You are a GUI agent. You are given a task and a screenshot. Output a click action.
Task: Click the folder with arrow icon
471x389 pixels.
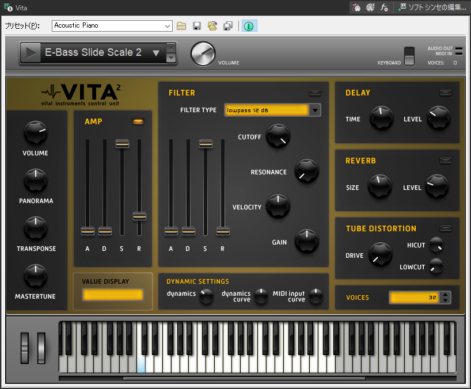212,26
